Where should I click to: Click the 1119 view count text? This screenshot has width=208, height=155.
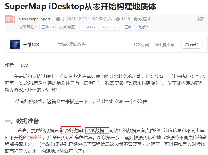125,19
